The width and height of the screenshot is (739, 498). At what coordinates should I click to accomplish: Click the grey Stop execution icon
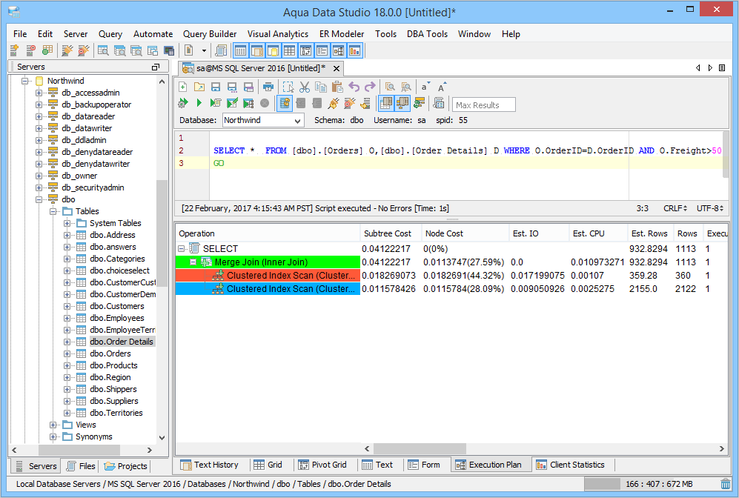click(x=265, y=103)
